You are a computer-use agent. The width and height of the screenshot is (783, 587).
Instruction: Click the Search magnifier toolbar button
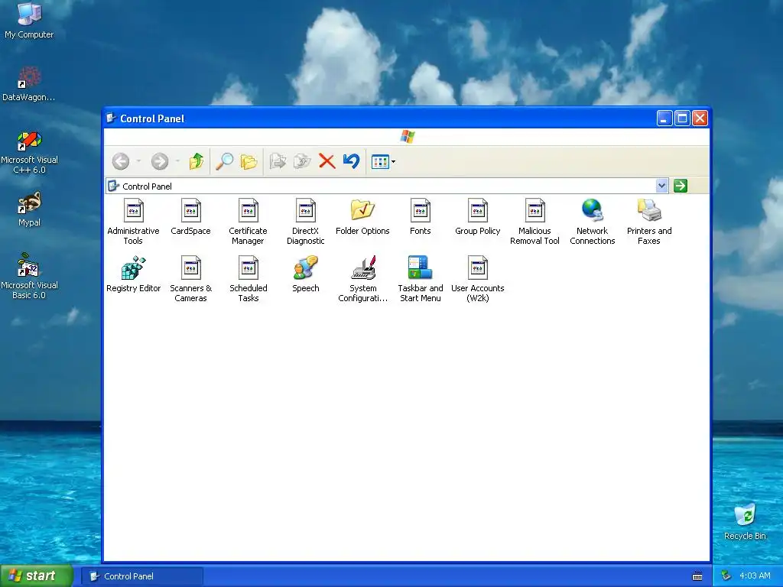coord(224,161)
